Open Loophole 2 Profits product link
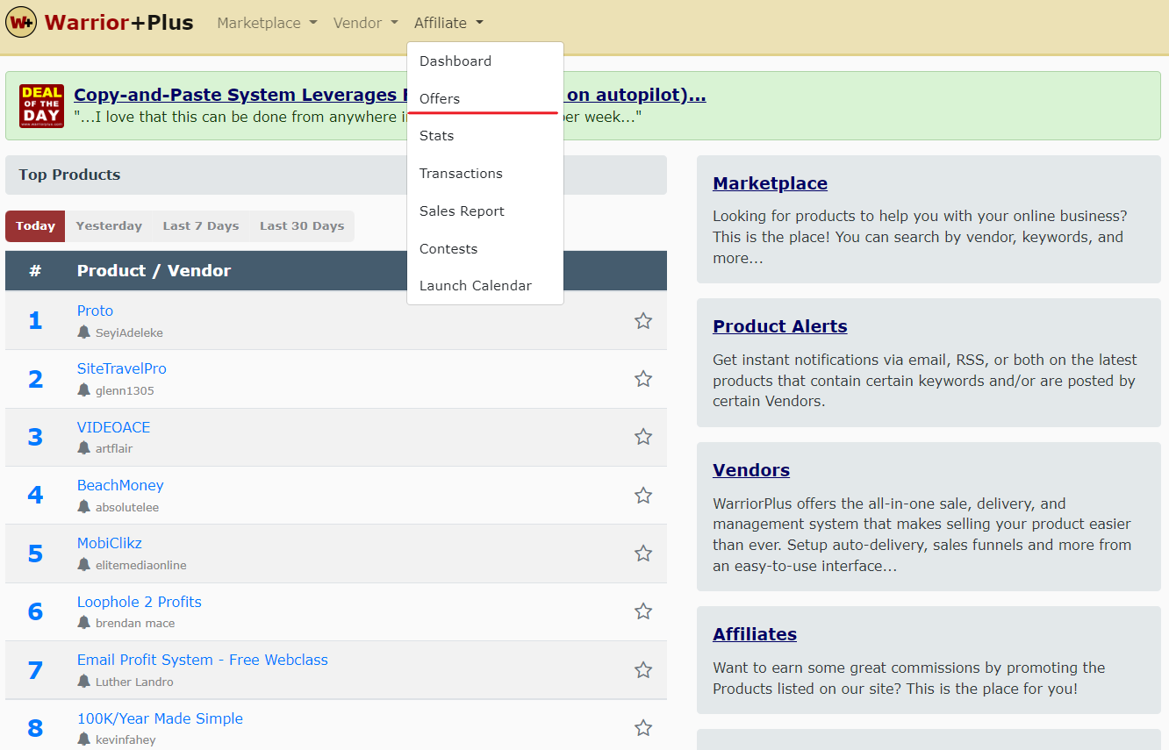1169x750 pixels. pos(140,602)
